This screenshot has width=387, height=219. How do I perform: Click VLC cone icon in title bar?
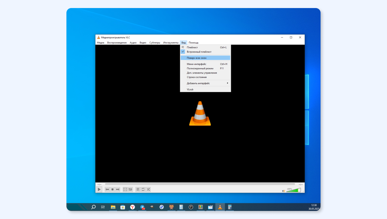point(98,37)
